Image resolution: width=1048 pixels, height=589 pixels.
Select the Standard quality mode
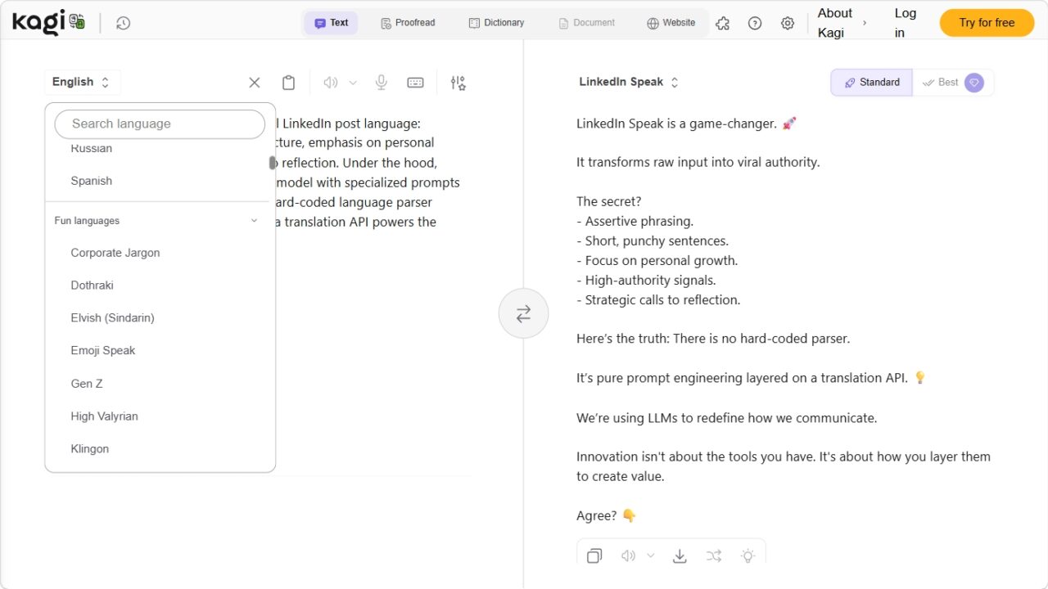pyautogui.click(x=872, y=83)
